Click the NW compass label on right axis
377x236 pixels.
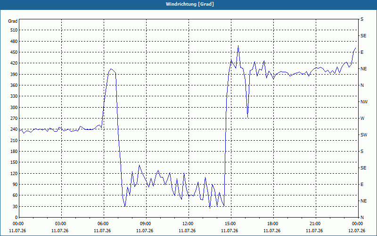click(x=364, y=102)
